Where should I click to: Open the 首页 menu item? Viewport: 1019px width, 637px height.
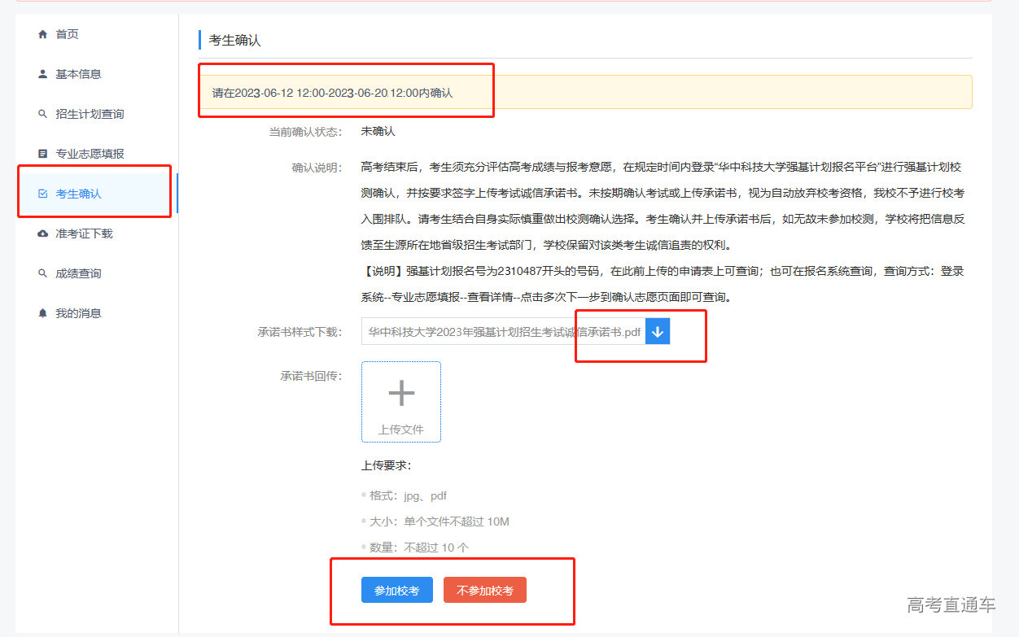[67, 34]
